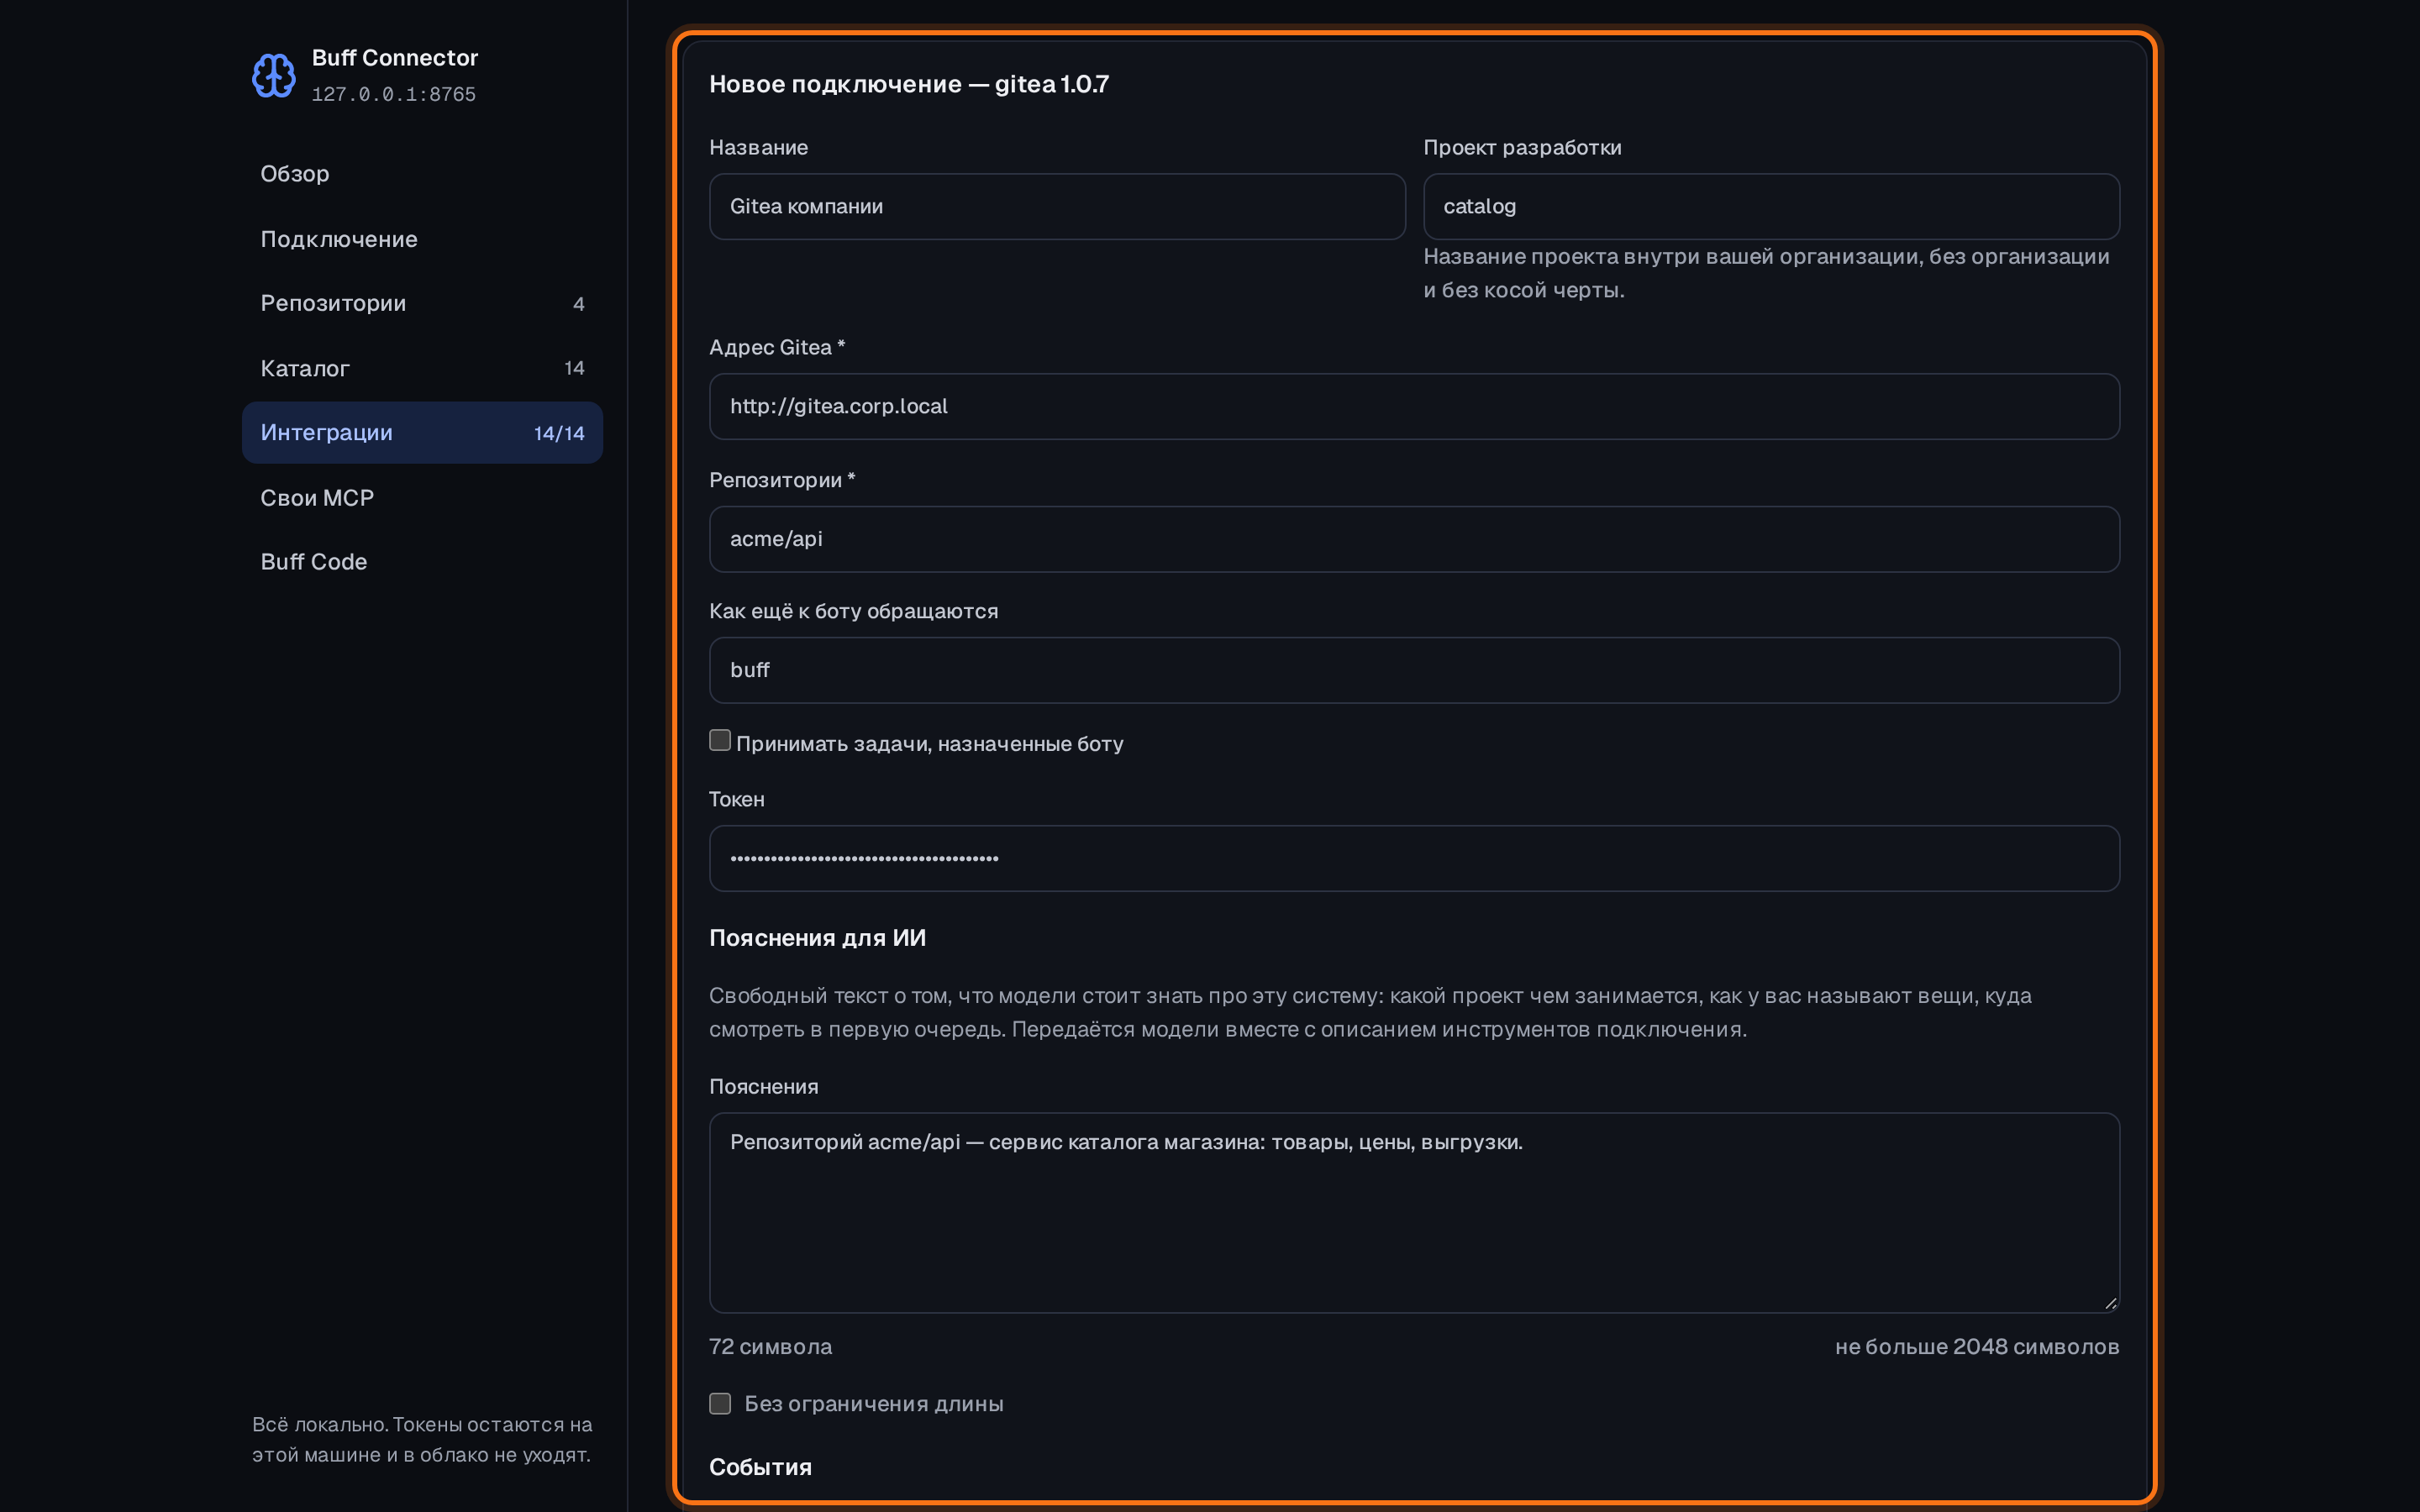Click the События section heading
This screenshot has height=1512, width=2420.
point(760,1467)
